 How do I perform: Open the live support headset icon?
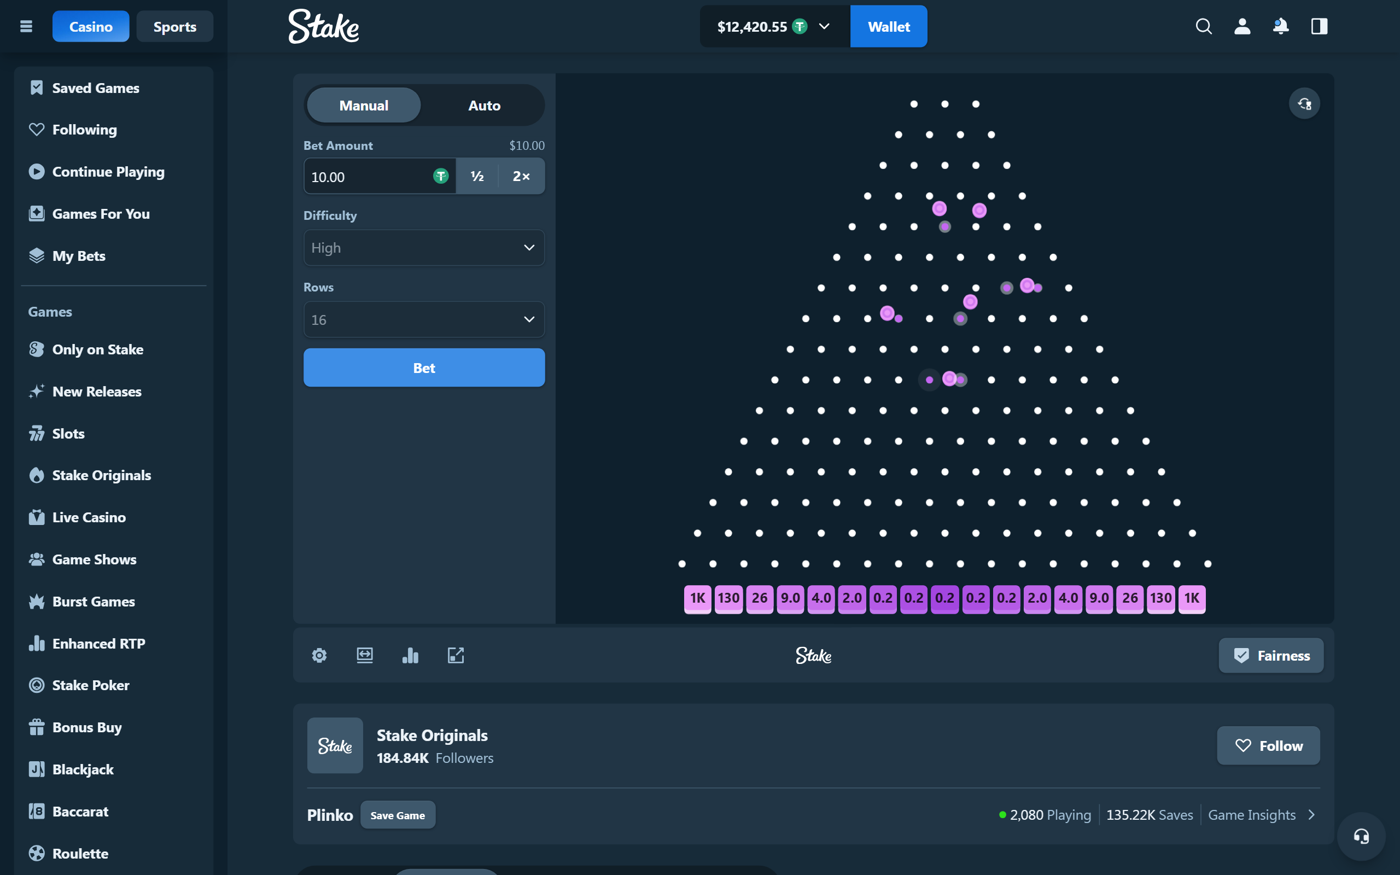point(1361,836)
